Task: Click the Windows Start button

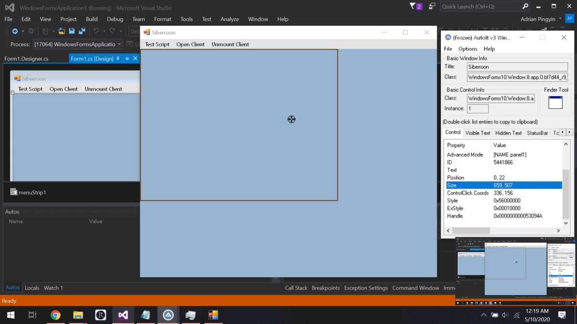Action: [x=11, y=315]
